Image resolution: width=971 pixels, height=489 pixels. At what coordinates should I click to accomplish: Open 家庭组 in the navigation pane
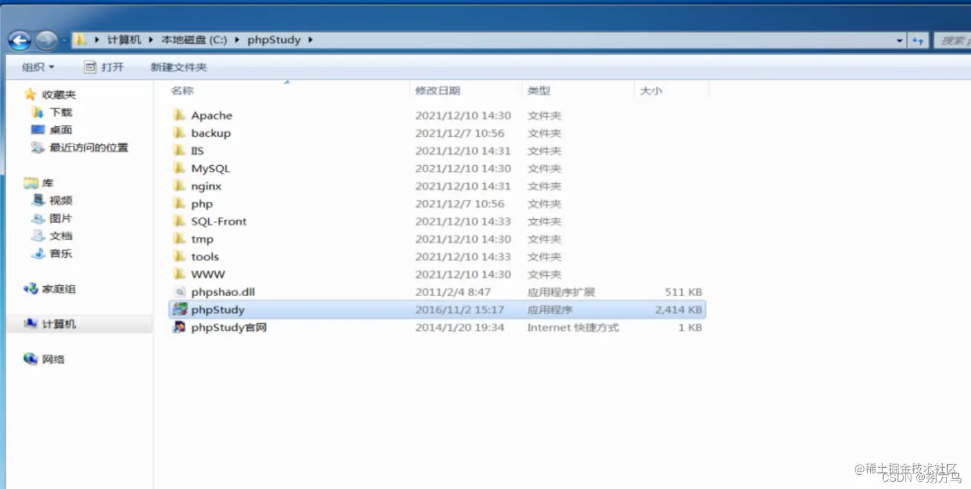tap(59, 289)
